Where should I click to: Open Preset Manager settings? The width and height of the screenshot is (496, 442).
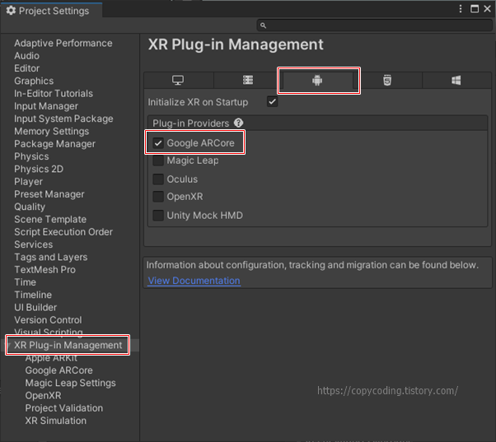click(x=49, y=194)
